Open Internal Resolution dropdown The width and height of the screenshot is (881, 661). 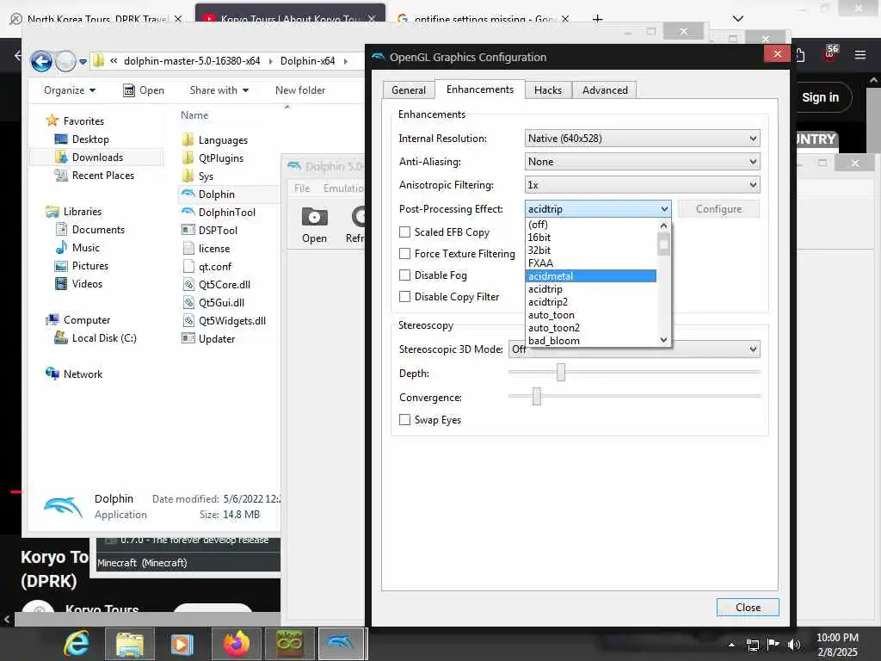pyautogui.click(x=642, y=139)
